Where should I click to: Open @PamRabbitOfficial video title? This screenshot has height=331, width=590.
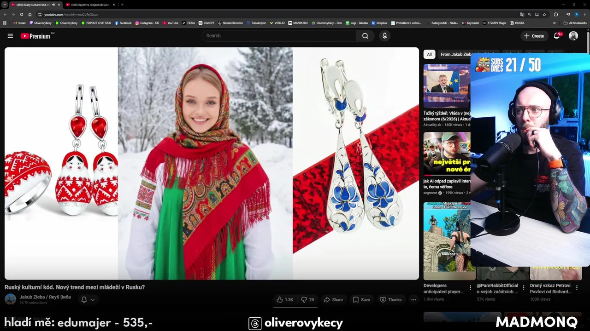(x=497, y=289)
